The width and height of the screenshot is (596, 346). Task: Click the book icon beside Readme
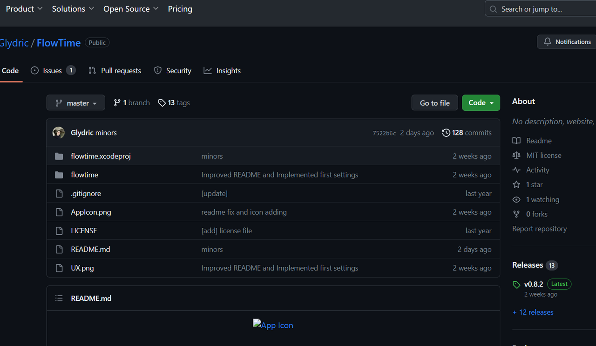pyautogui.click(x=516, y=141)
